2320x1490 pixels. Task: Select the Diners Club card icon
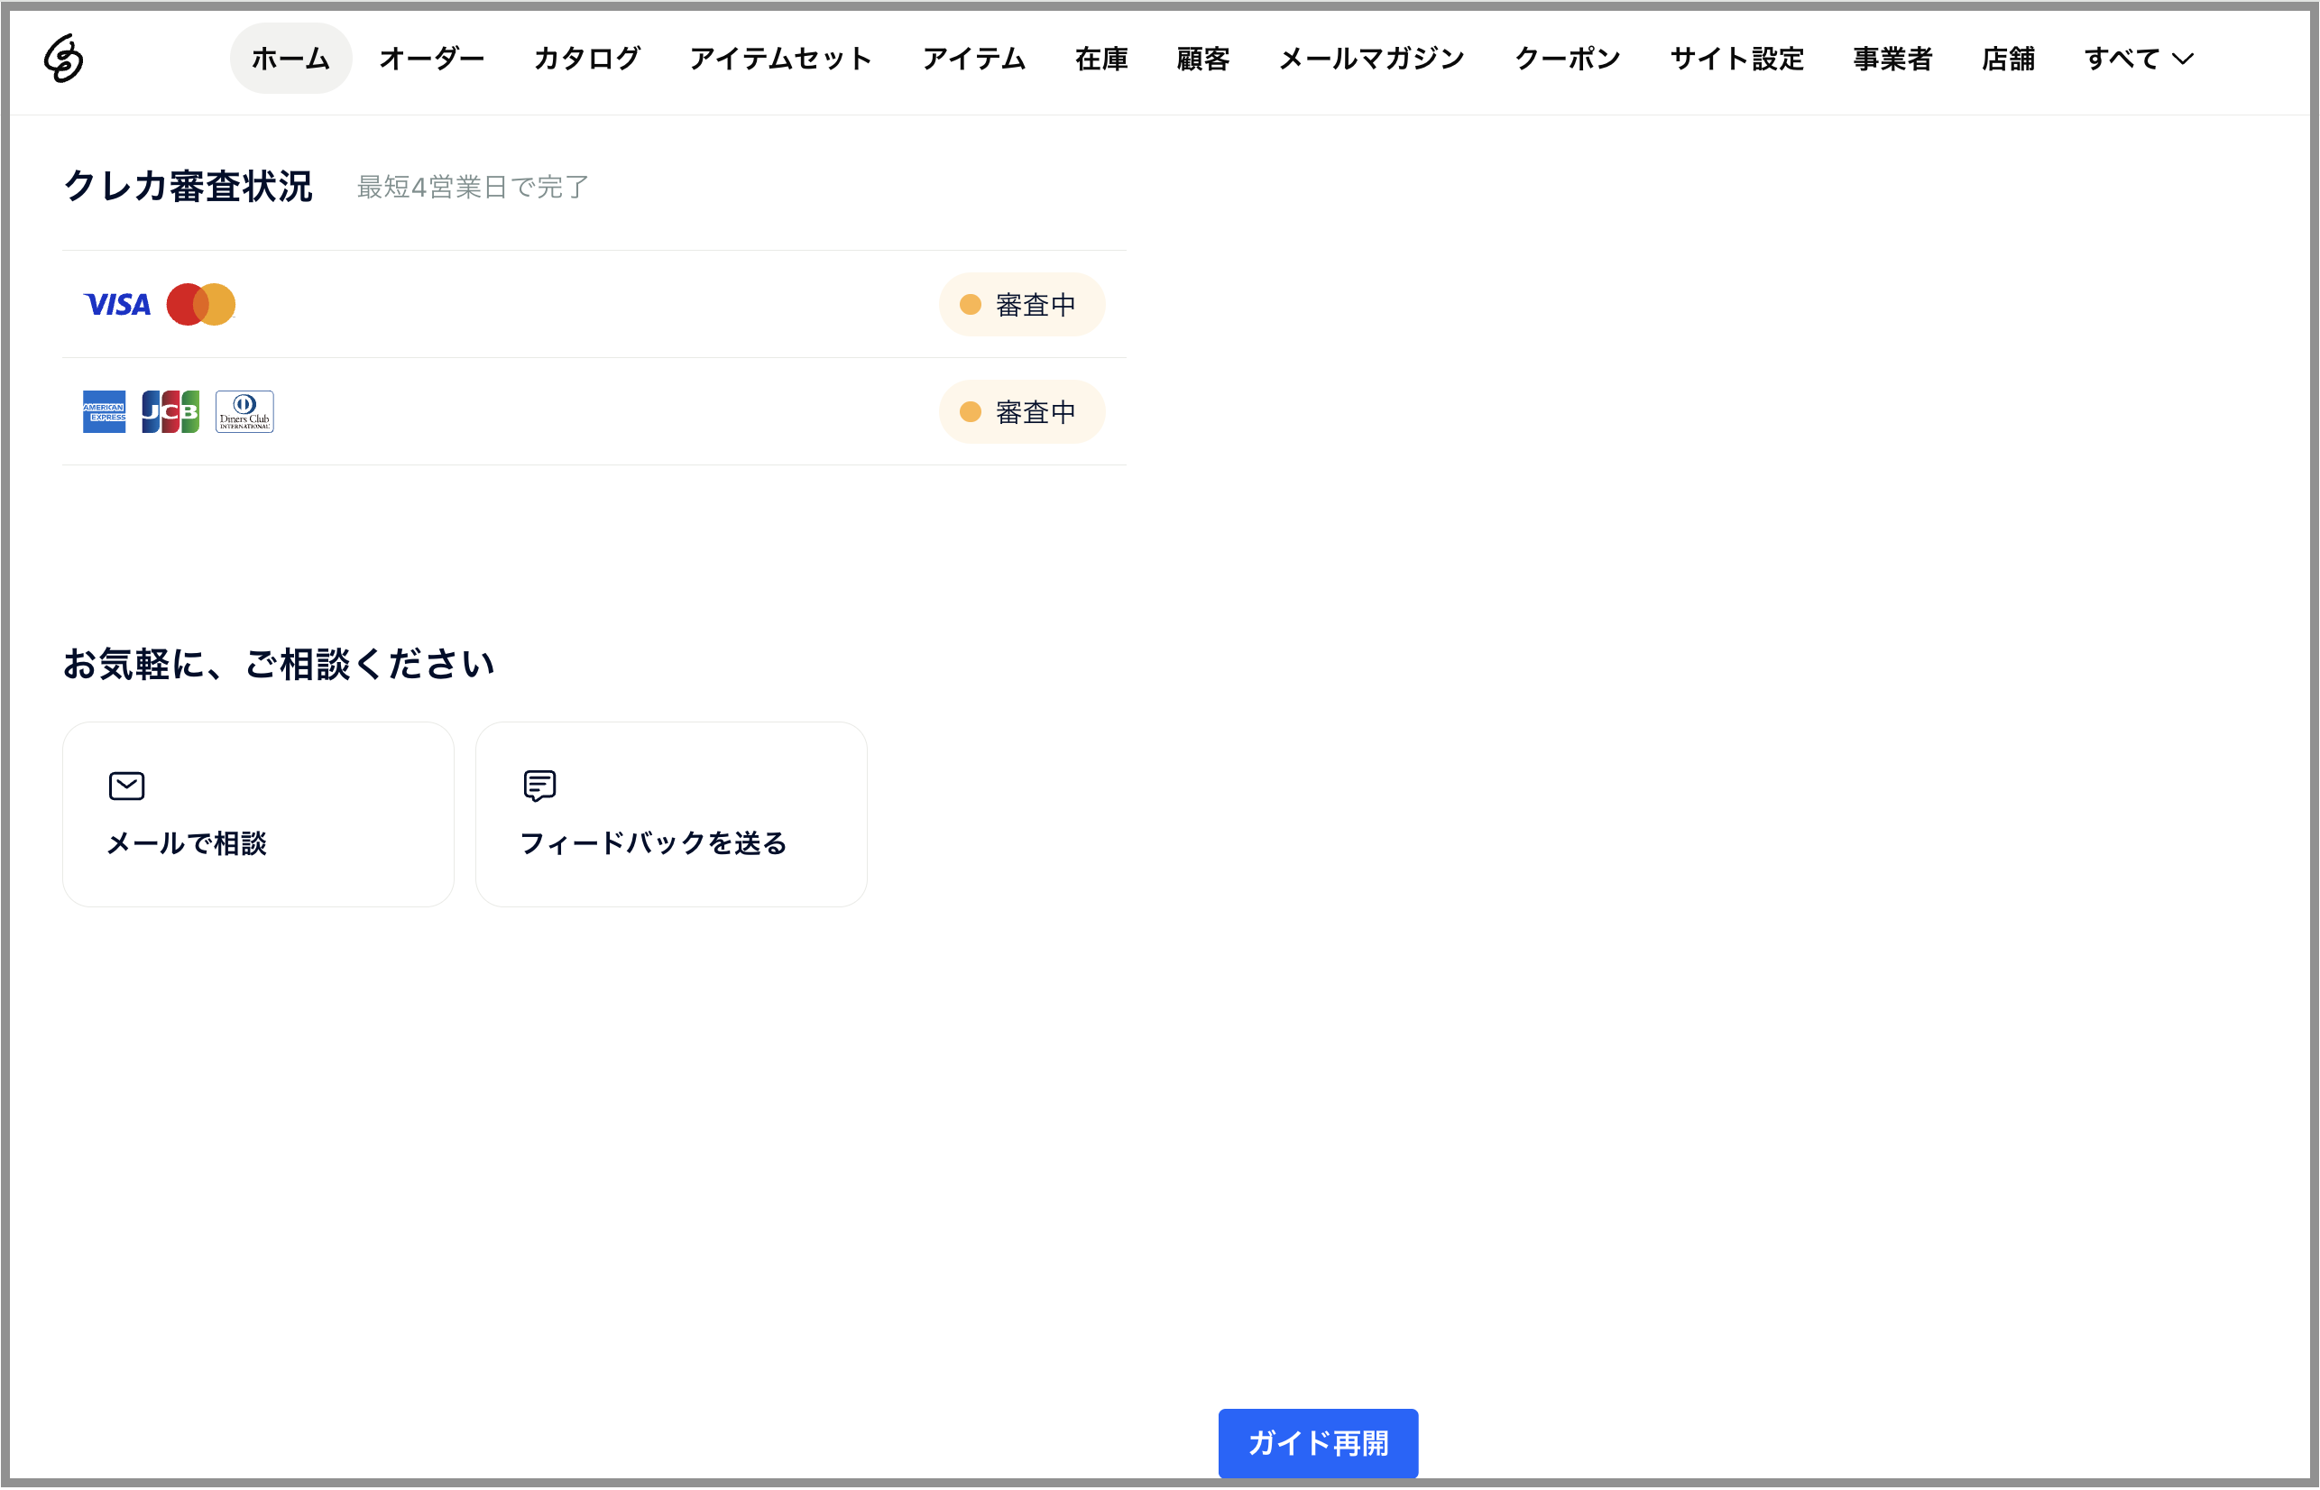click(244, 411)
